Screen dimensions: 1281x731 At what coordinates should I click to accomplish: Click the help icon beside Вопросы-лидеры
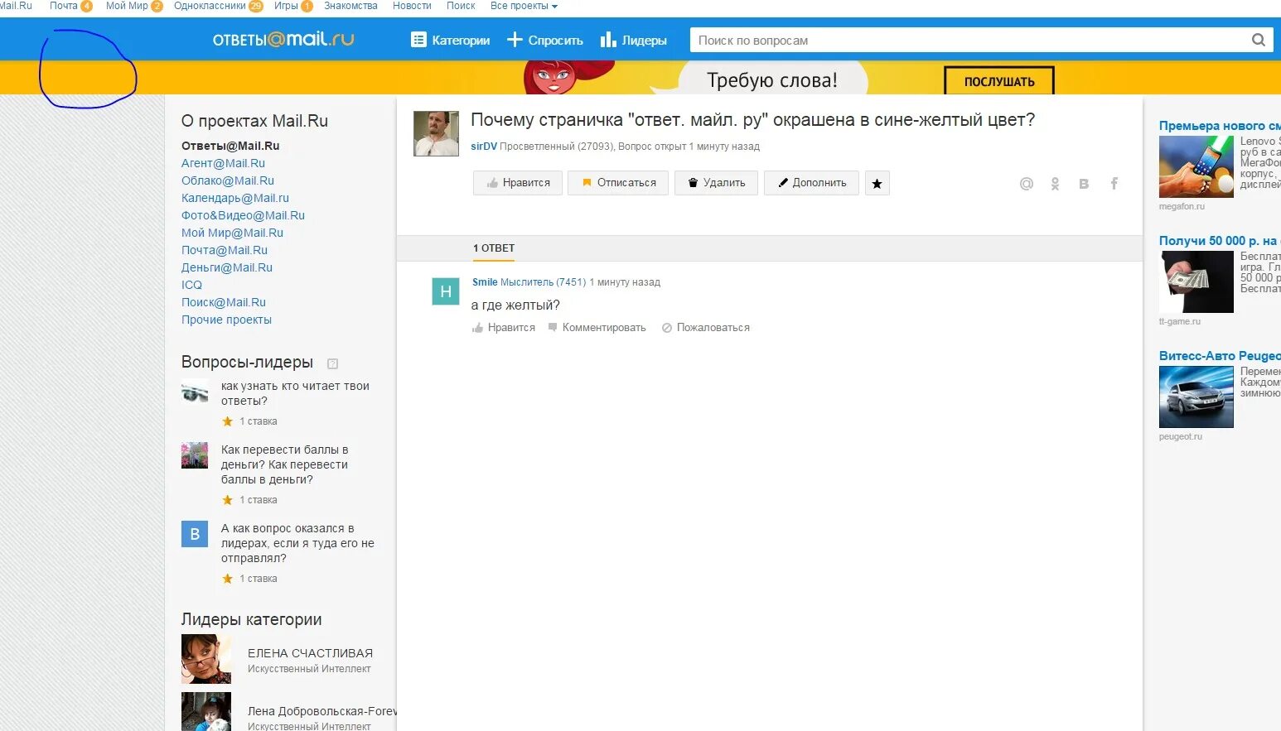[333, 363]
